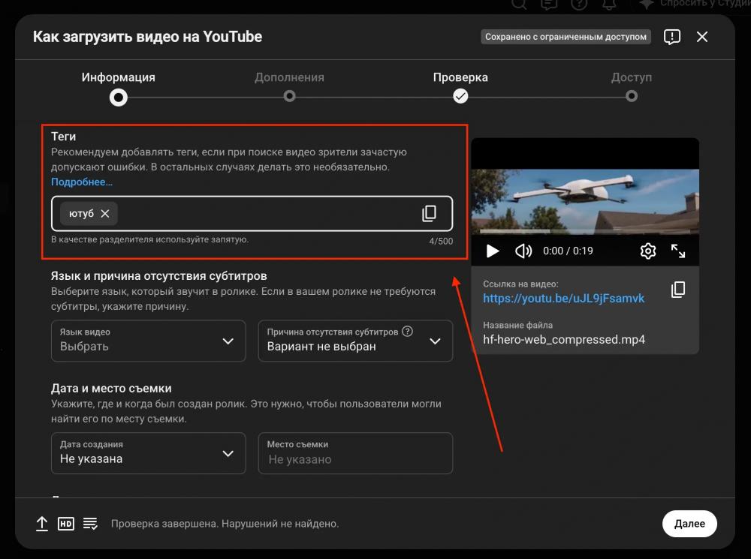Mute the video preview volume
Viewport: 751px width, 559px height.
pyautogui.click(x=523, y=251)
